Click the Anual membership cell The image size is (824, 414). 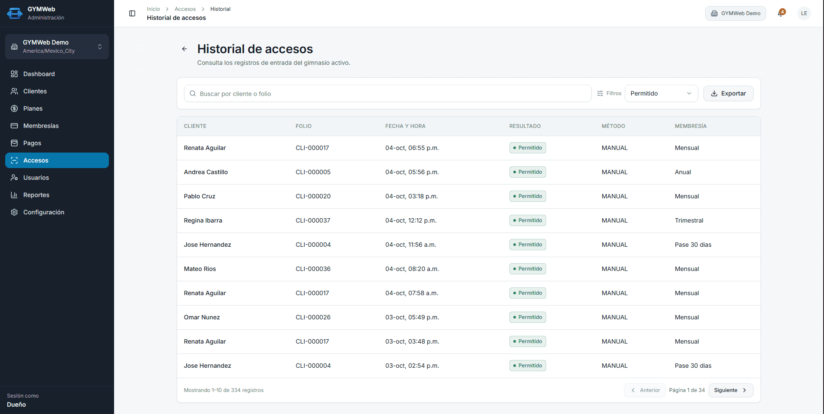coord(683,172)
